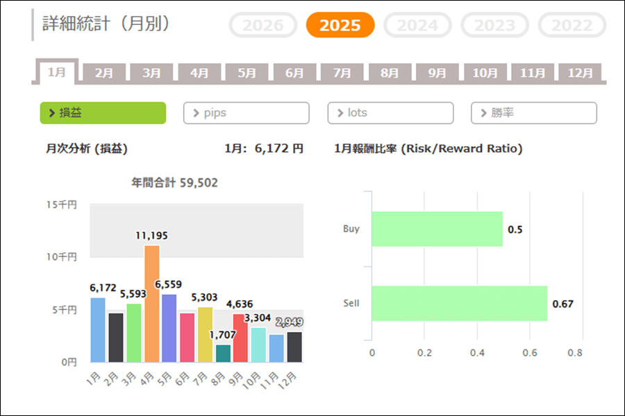Click the teal August bar showing 1,707

point(223,354)
